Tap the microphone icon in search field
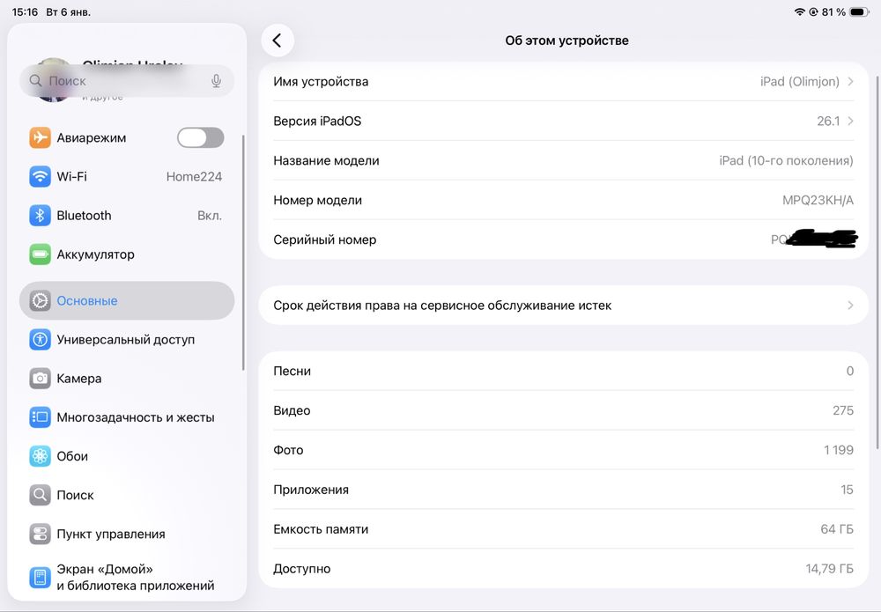This screenshot has width=881, height=612. pos(217,81)
